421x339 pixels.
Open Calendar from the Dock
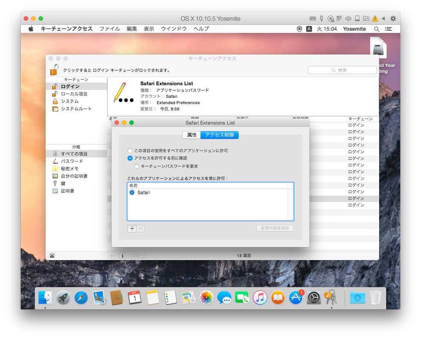point(135,298)
